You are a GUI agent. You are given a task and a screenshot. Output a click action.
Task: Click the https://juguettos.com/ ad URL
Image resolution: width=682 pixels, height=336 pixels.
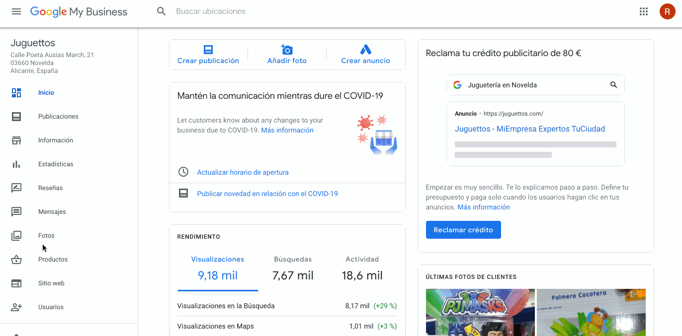(x=513, y=114)
